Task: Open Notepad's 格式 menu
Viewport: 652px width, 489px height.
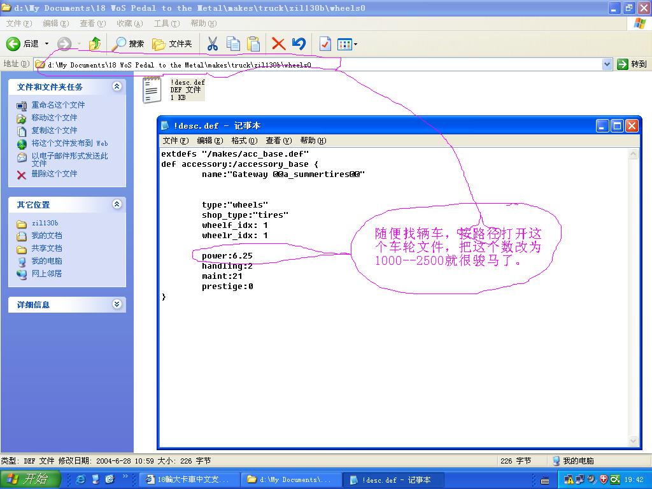Action: 244,140
